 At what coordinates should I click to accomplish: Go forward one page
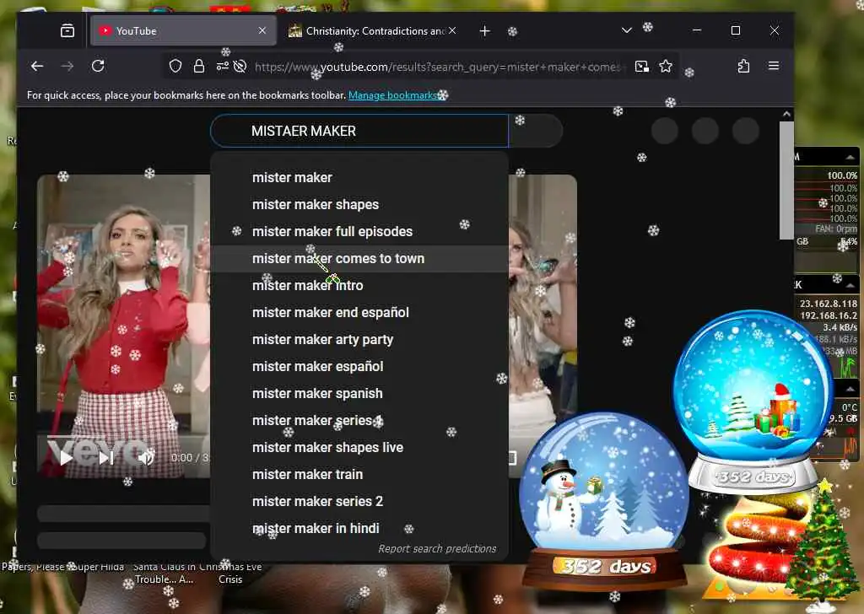(67, 66)
